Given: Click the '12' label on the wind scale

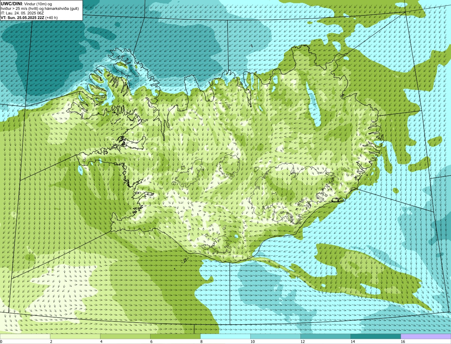Looking at the screenshot, I should point(302,342).
